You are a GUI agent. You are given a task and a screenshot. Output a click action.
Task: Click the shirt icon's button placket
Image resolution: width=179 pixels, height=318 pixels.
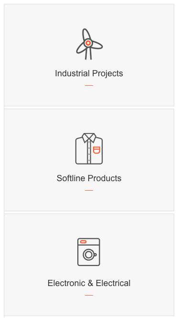click(89, 152)
